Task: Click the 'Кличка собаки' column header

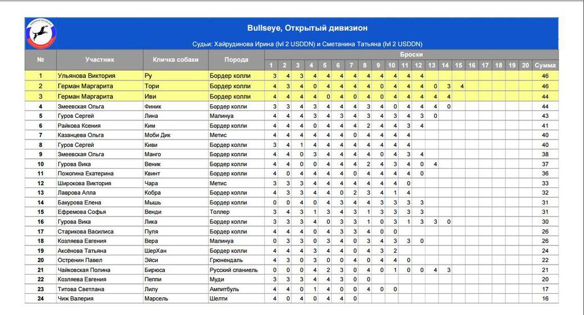Action: 176,59
